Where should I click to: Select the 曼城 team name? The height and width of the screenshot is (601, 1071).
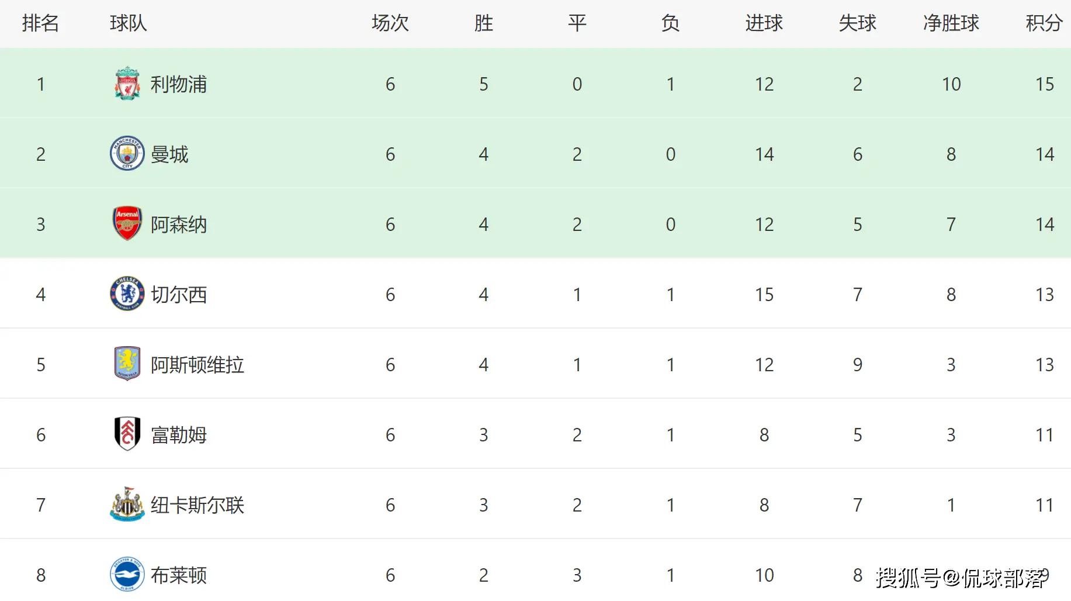pyautogui.click(x=169, y=154)
